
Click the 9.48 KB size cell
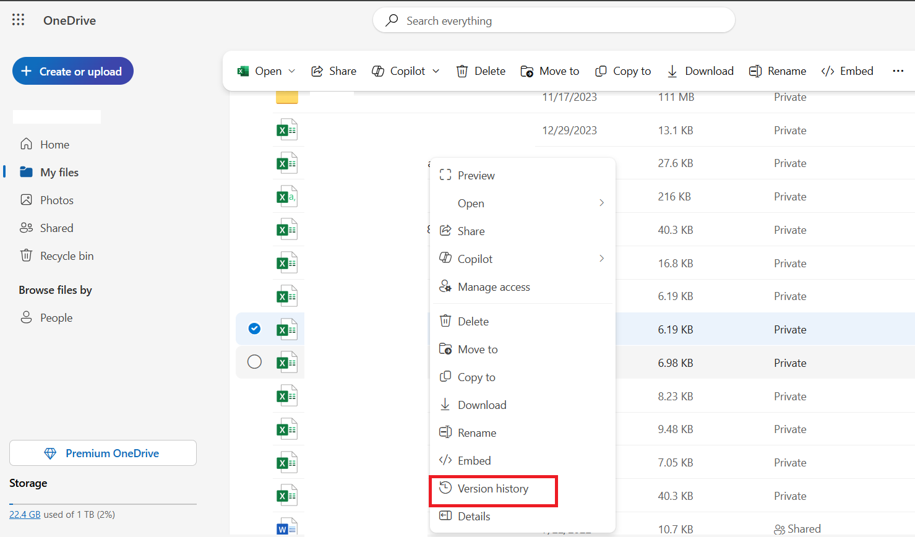pyautogui.click(x=676, y=429)
